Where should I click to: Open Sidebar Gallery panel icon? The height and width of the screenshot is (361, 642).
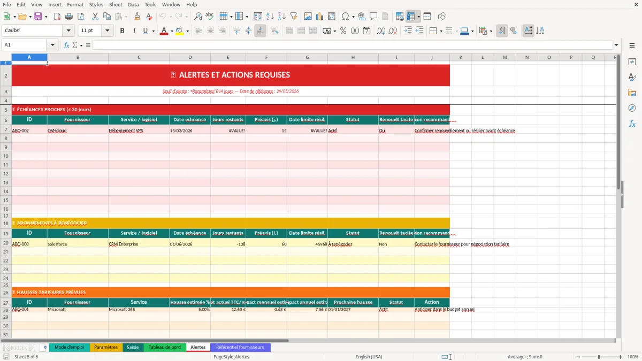pos(632,93)
